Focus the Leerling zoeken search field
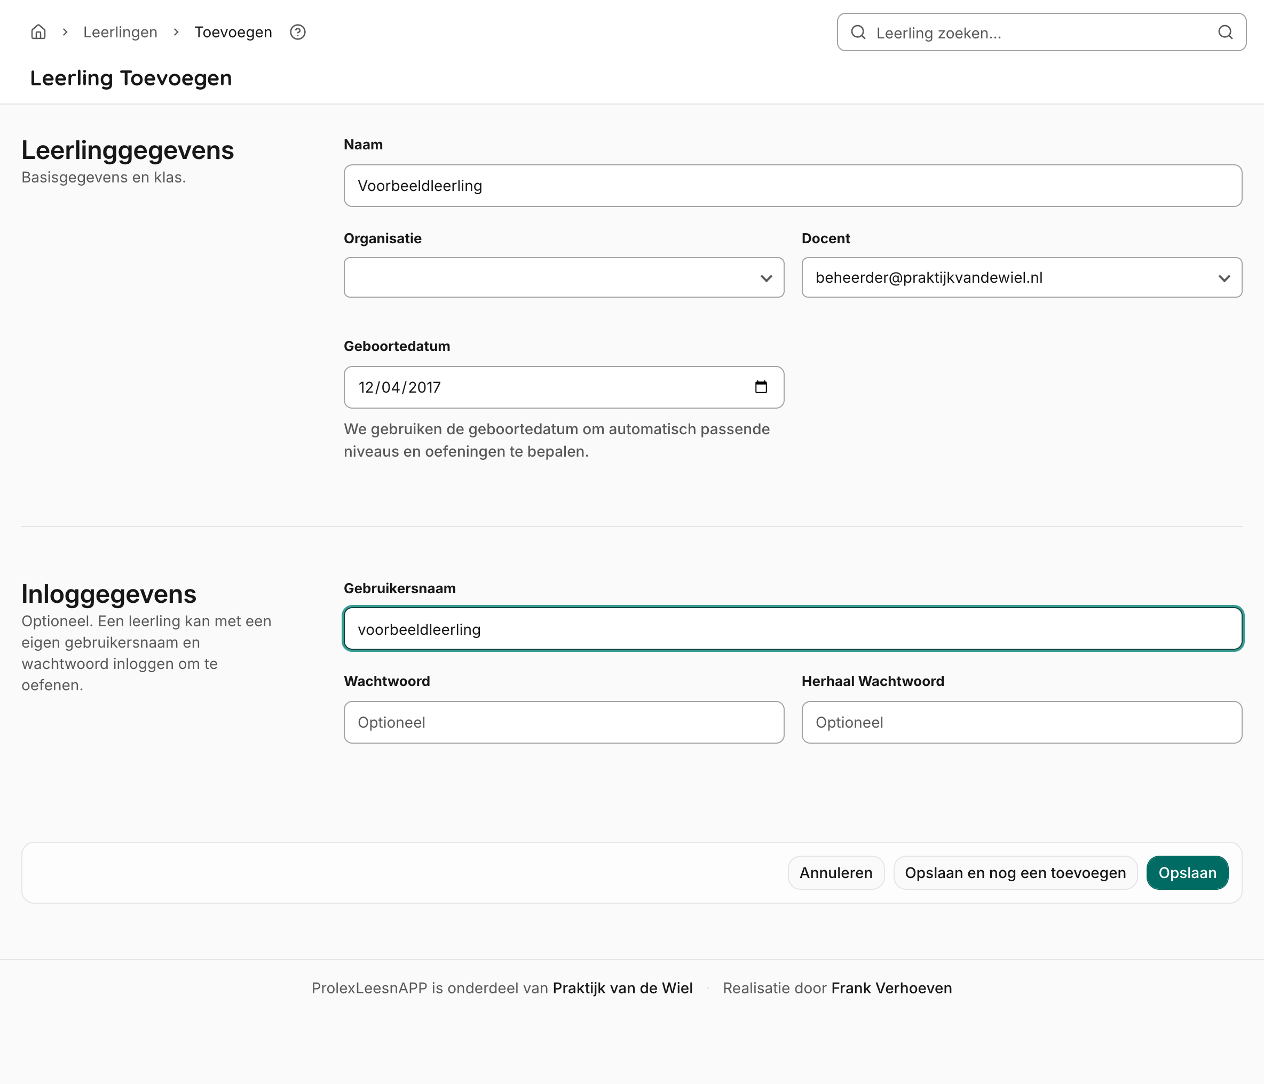 point(1041,33)
